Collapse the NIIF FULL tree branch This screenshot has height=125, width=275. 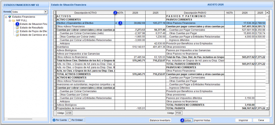[x=10, y=20]
